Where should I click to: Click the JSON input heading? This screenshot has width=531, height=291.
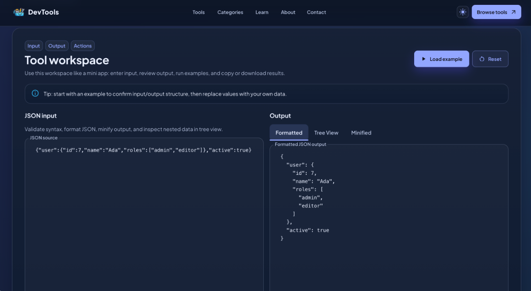click(41, 116)
